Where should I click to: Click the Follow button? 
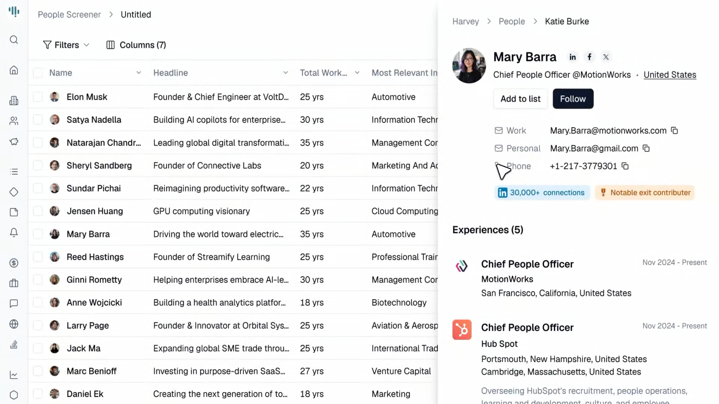(x=573, y=99)
